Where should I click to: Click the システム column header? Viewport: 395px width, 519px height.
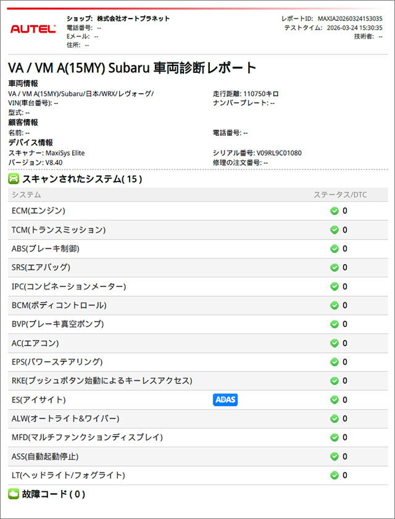pos(26,194)
